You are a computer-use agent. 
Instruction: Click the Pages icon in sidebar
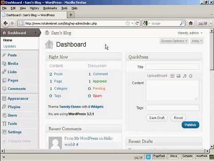[4, 80]
